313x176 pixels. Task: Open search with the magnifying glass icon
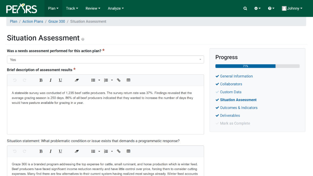245,8
